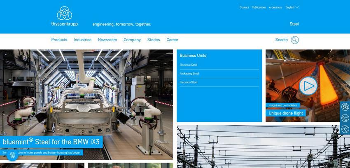Open the Company menu
350x168 pixels.
pyautogui.click(x=132, y=40)
